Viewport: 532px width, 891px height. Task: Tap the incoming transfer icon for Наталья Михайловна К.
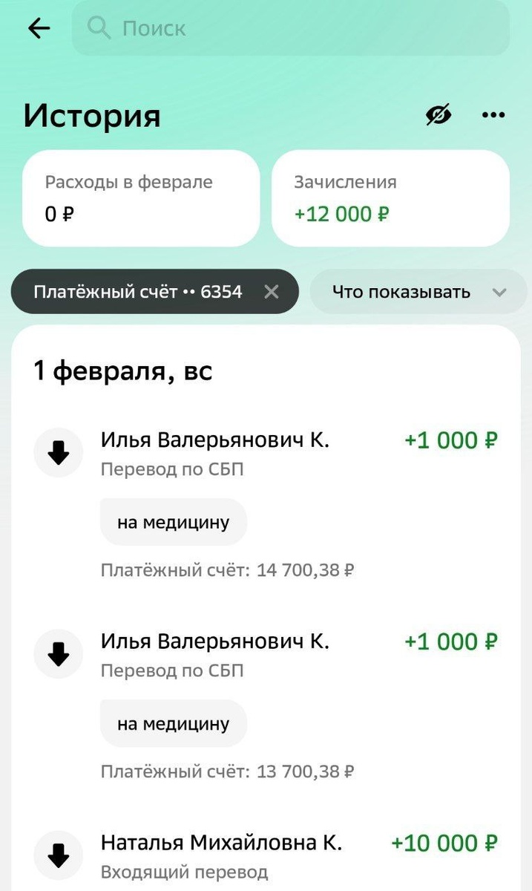pyautogui.click(x=58, y=855)
